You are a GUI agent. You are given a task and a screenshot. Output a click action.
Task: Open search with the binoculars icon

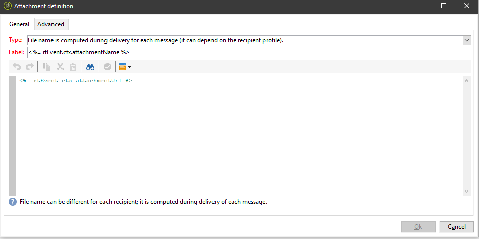pyautogui.click(x=90, y=67)
